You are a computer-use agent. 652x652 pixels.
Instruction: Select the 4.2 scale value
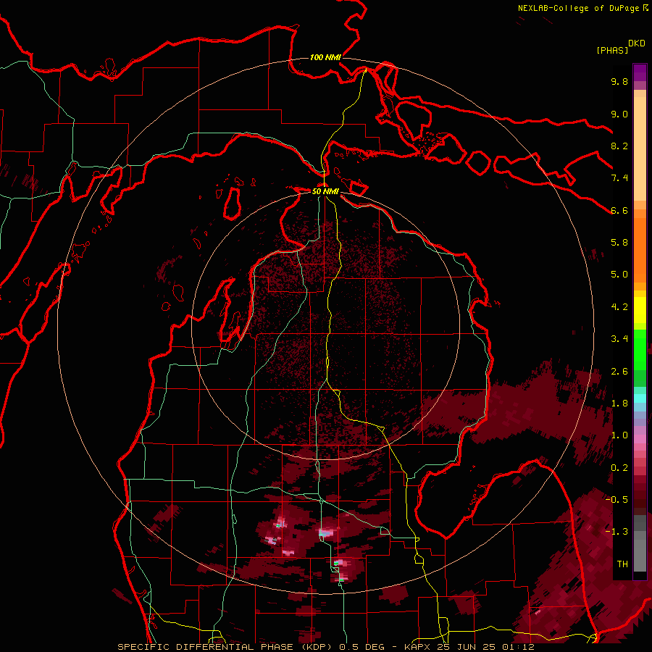(619, 307)
